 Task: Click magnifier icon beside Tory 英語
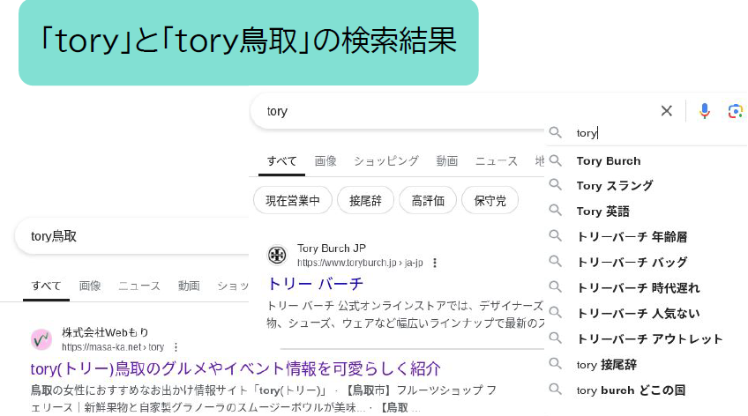(x=555, y=210)
